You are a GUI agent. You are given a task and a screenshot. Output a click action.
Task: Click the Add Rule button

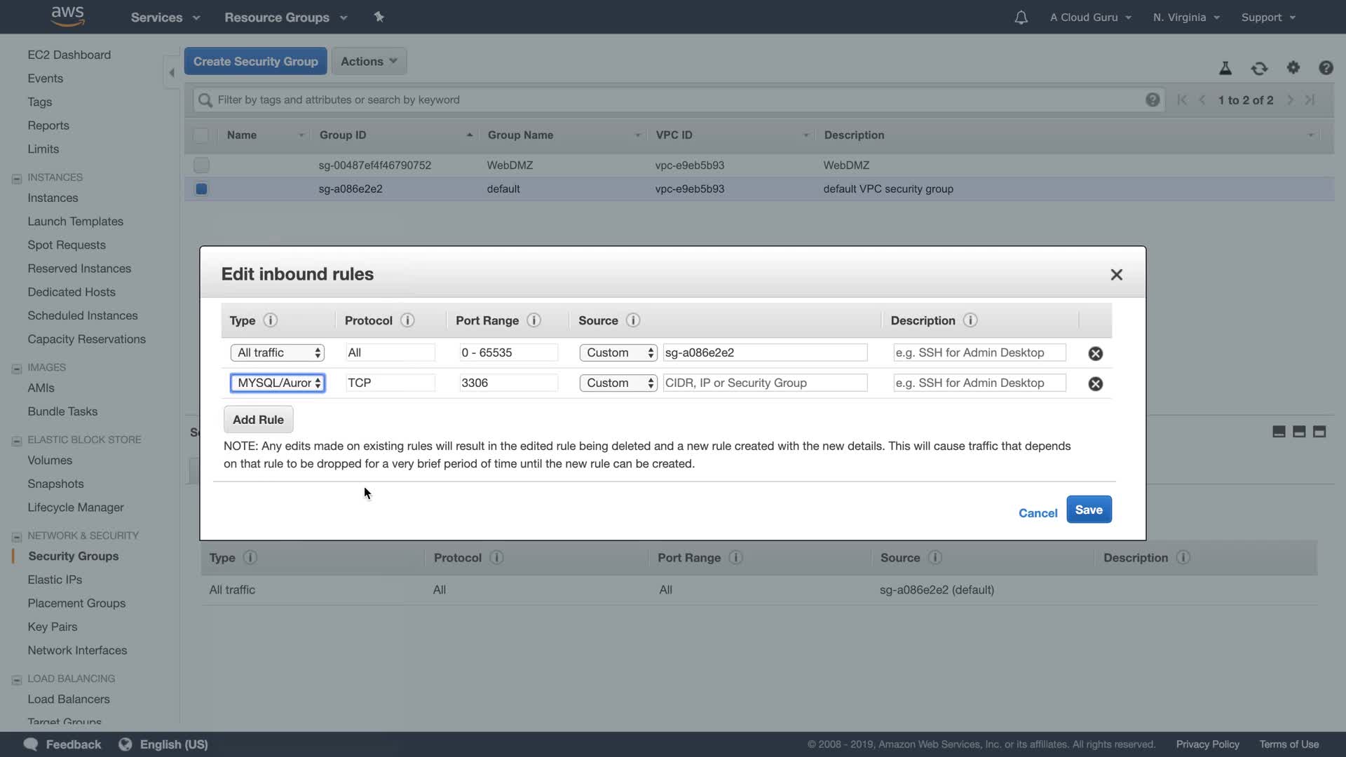258,419
